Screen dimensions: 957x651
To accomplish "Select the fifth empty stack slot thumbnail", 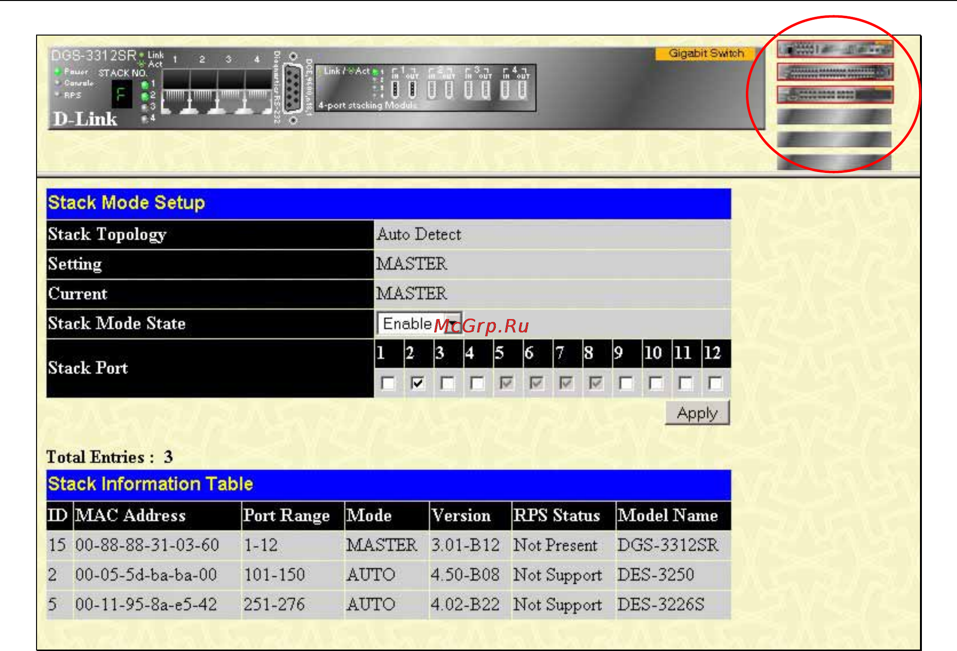I will (834, 139).
